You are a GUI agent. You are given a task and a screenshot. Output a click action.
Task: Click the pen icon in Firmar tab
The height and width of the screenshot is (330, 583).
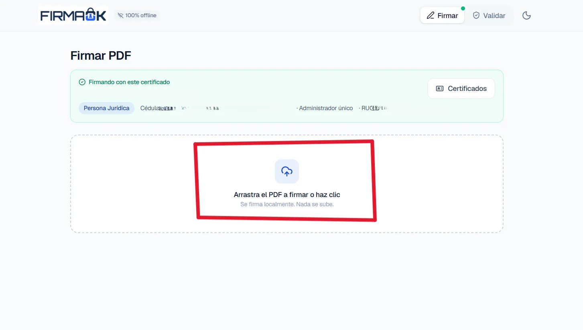click(x=431, y=16)
